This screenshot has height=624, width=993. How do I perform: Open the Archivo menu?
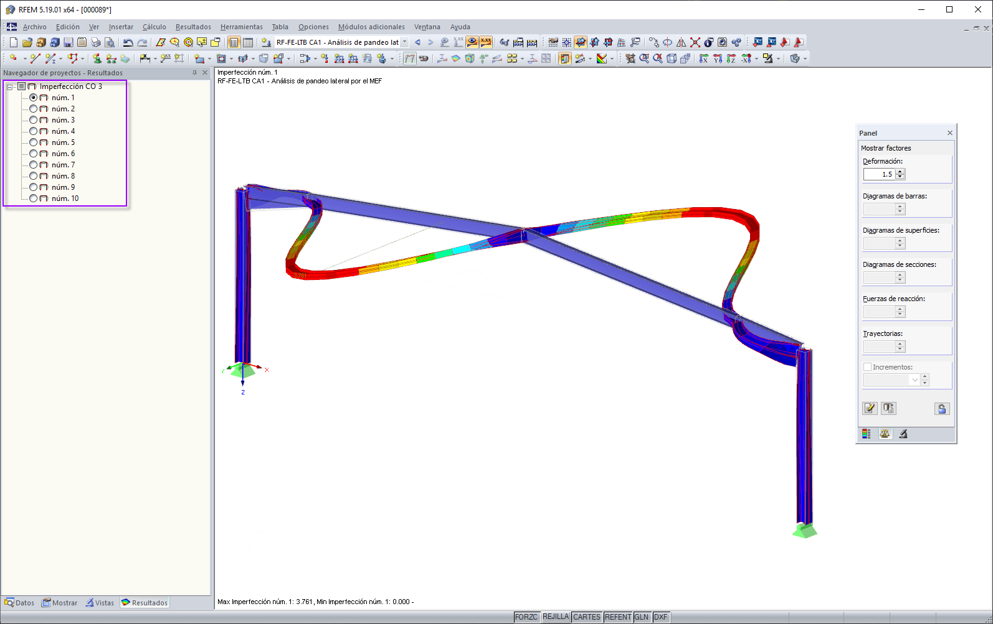click(35, 27)
